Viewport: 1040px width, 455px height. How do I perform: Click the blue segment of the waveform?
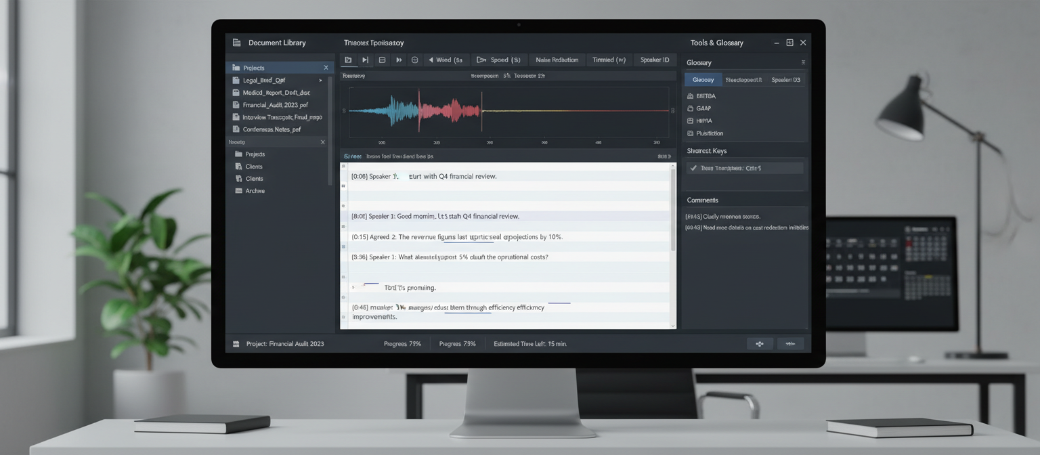point(384,110)
